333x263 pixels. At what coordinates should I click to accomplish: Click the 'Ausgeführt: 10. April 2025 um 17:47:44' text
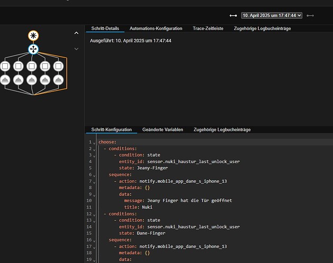pos(131,41)
